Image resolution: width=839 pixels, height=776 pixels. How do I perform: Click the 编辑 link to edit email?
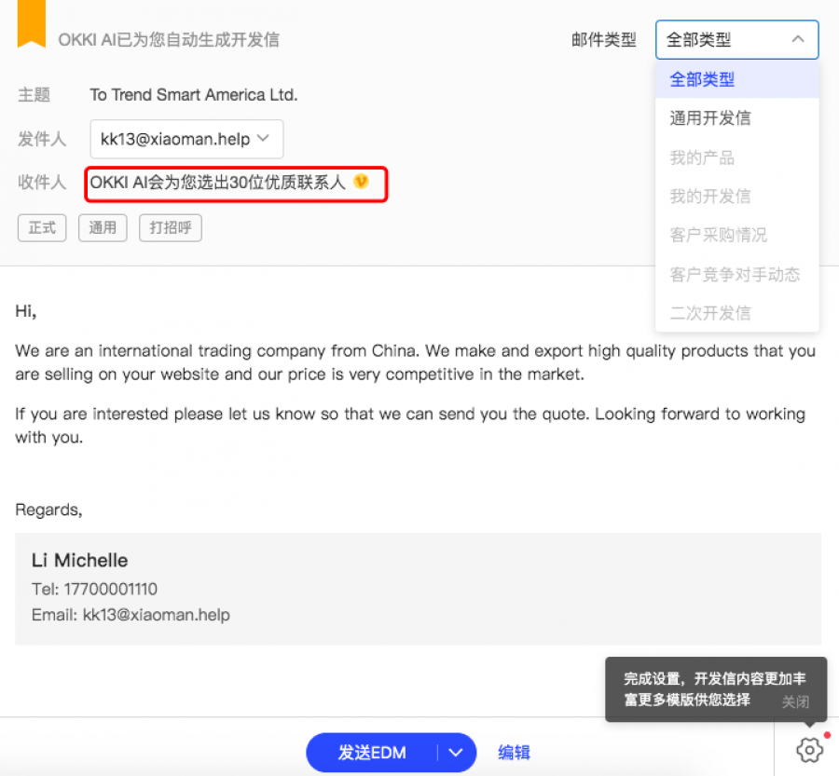click(514, 753)
